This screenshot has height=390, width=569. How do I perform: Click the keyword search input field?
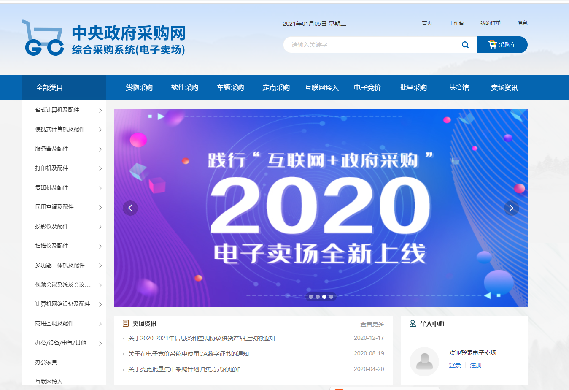(371, 45)
